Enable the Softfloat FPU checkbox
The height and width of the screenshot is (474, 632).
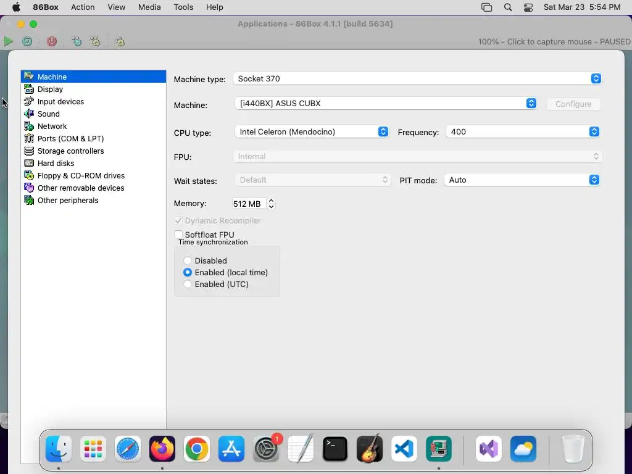coord(178,235)
